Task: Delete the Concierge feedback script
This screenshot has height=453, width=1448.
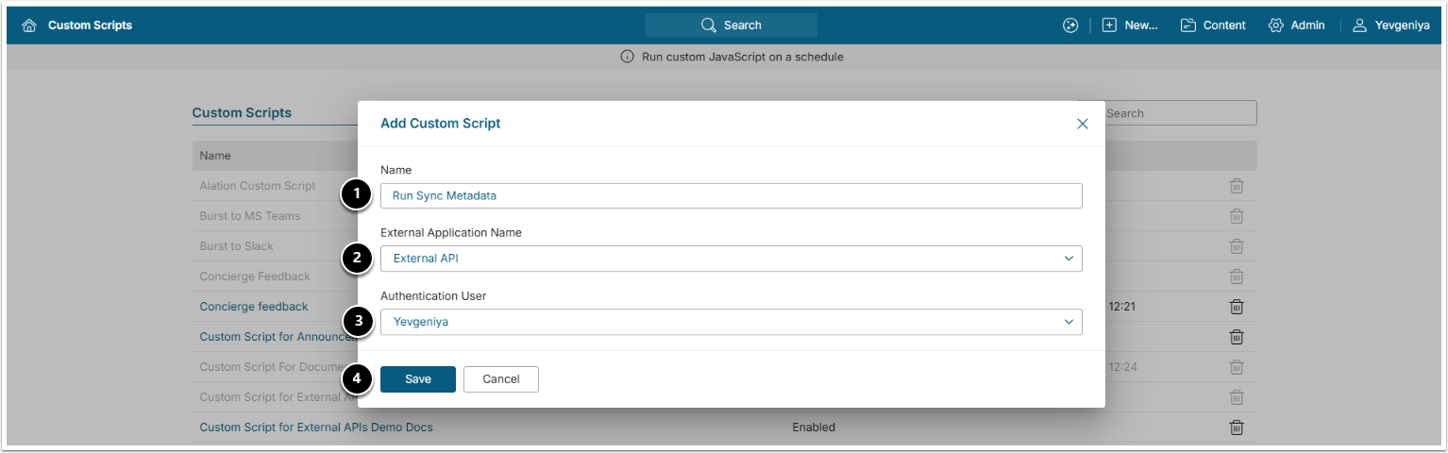Action: (x=1237, y=307)
